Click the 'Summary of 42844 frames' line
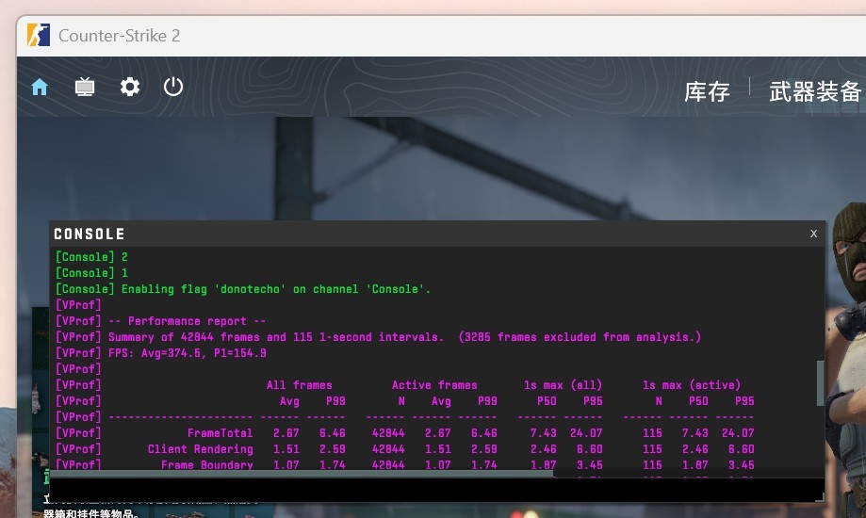Viewport: 866px width, 518px height. point(378,337)
